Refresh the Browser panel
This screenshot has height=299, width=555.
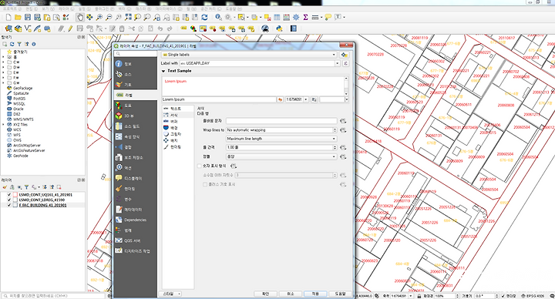pos(12,44)
